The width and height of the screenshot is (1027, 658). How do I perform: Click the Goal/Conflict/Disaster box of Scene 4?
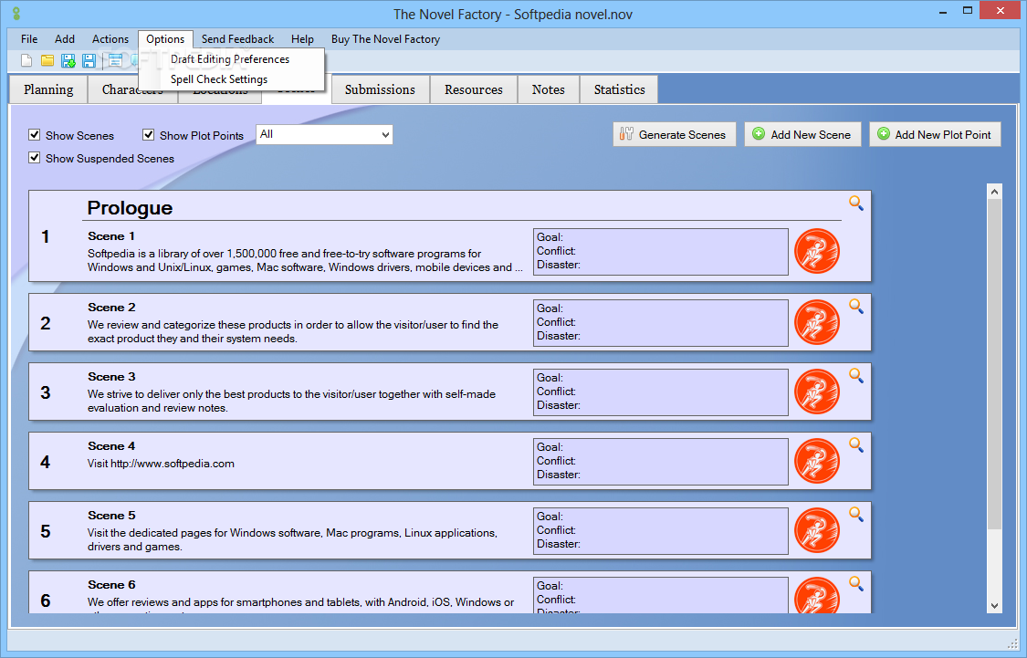point(661,462)
